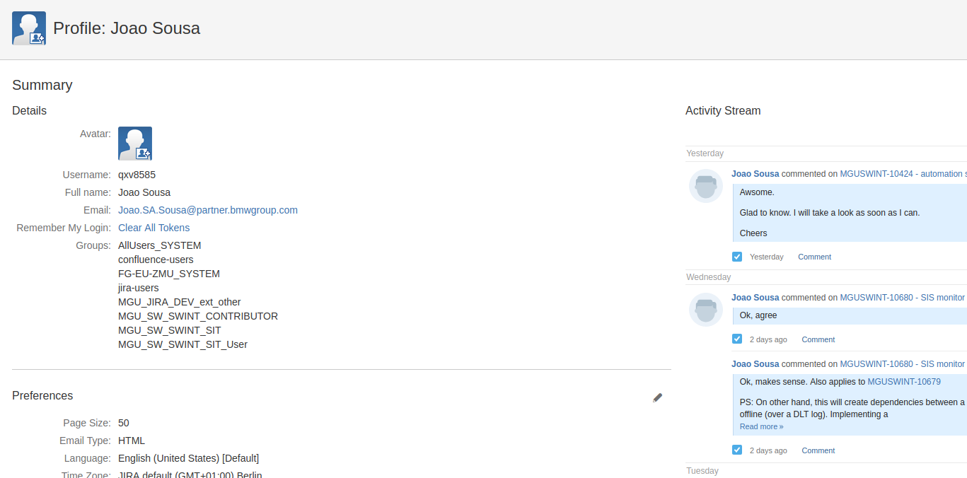Click the group MGU_SW_SWINT_SIT

[170, 330]
